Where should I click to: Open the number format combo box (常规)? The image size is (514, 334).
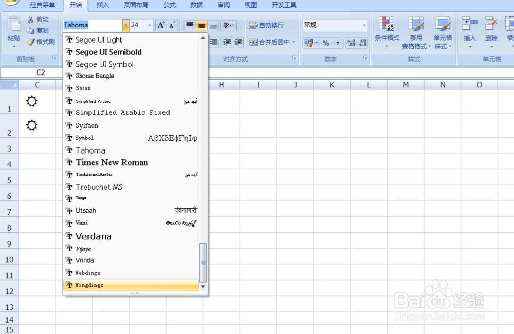(335, 25)
